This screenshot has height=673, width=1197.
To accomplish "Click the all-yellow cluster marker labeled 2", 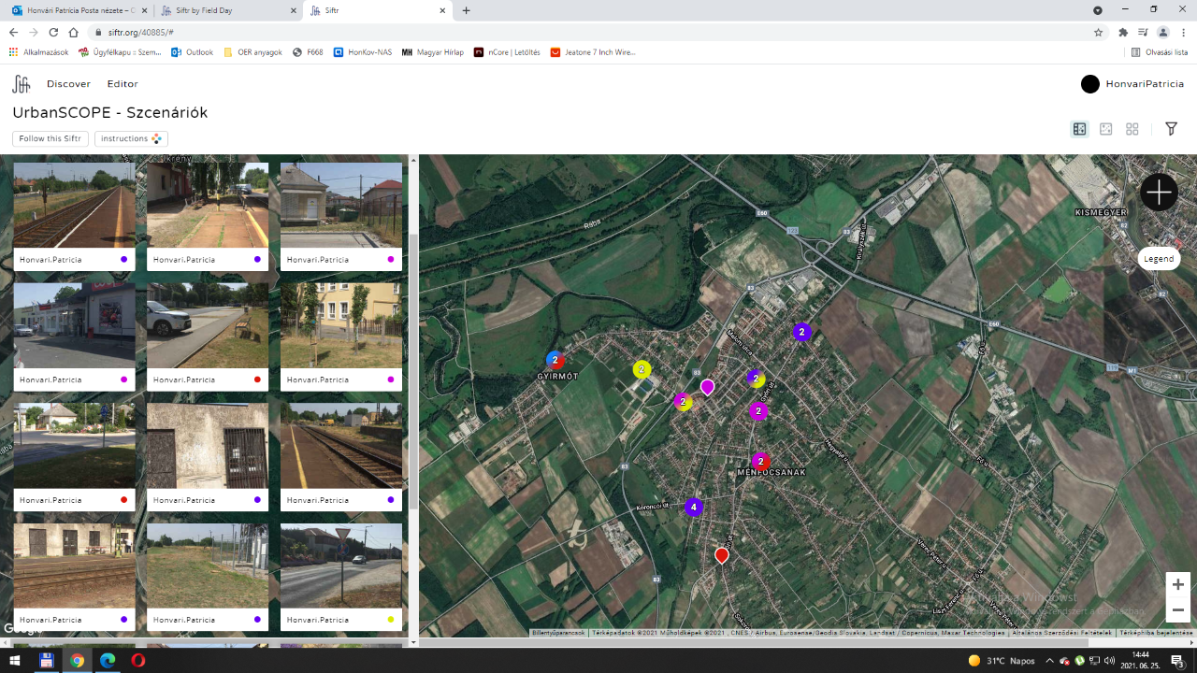I will [x=642, y=369].
